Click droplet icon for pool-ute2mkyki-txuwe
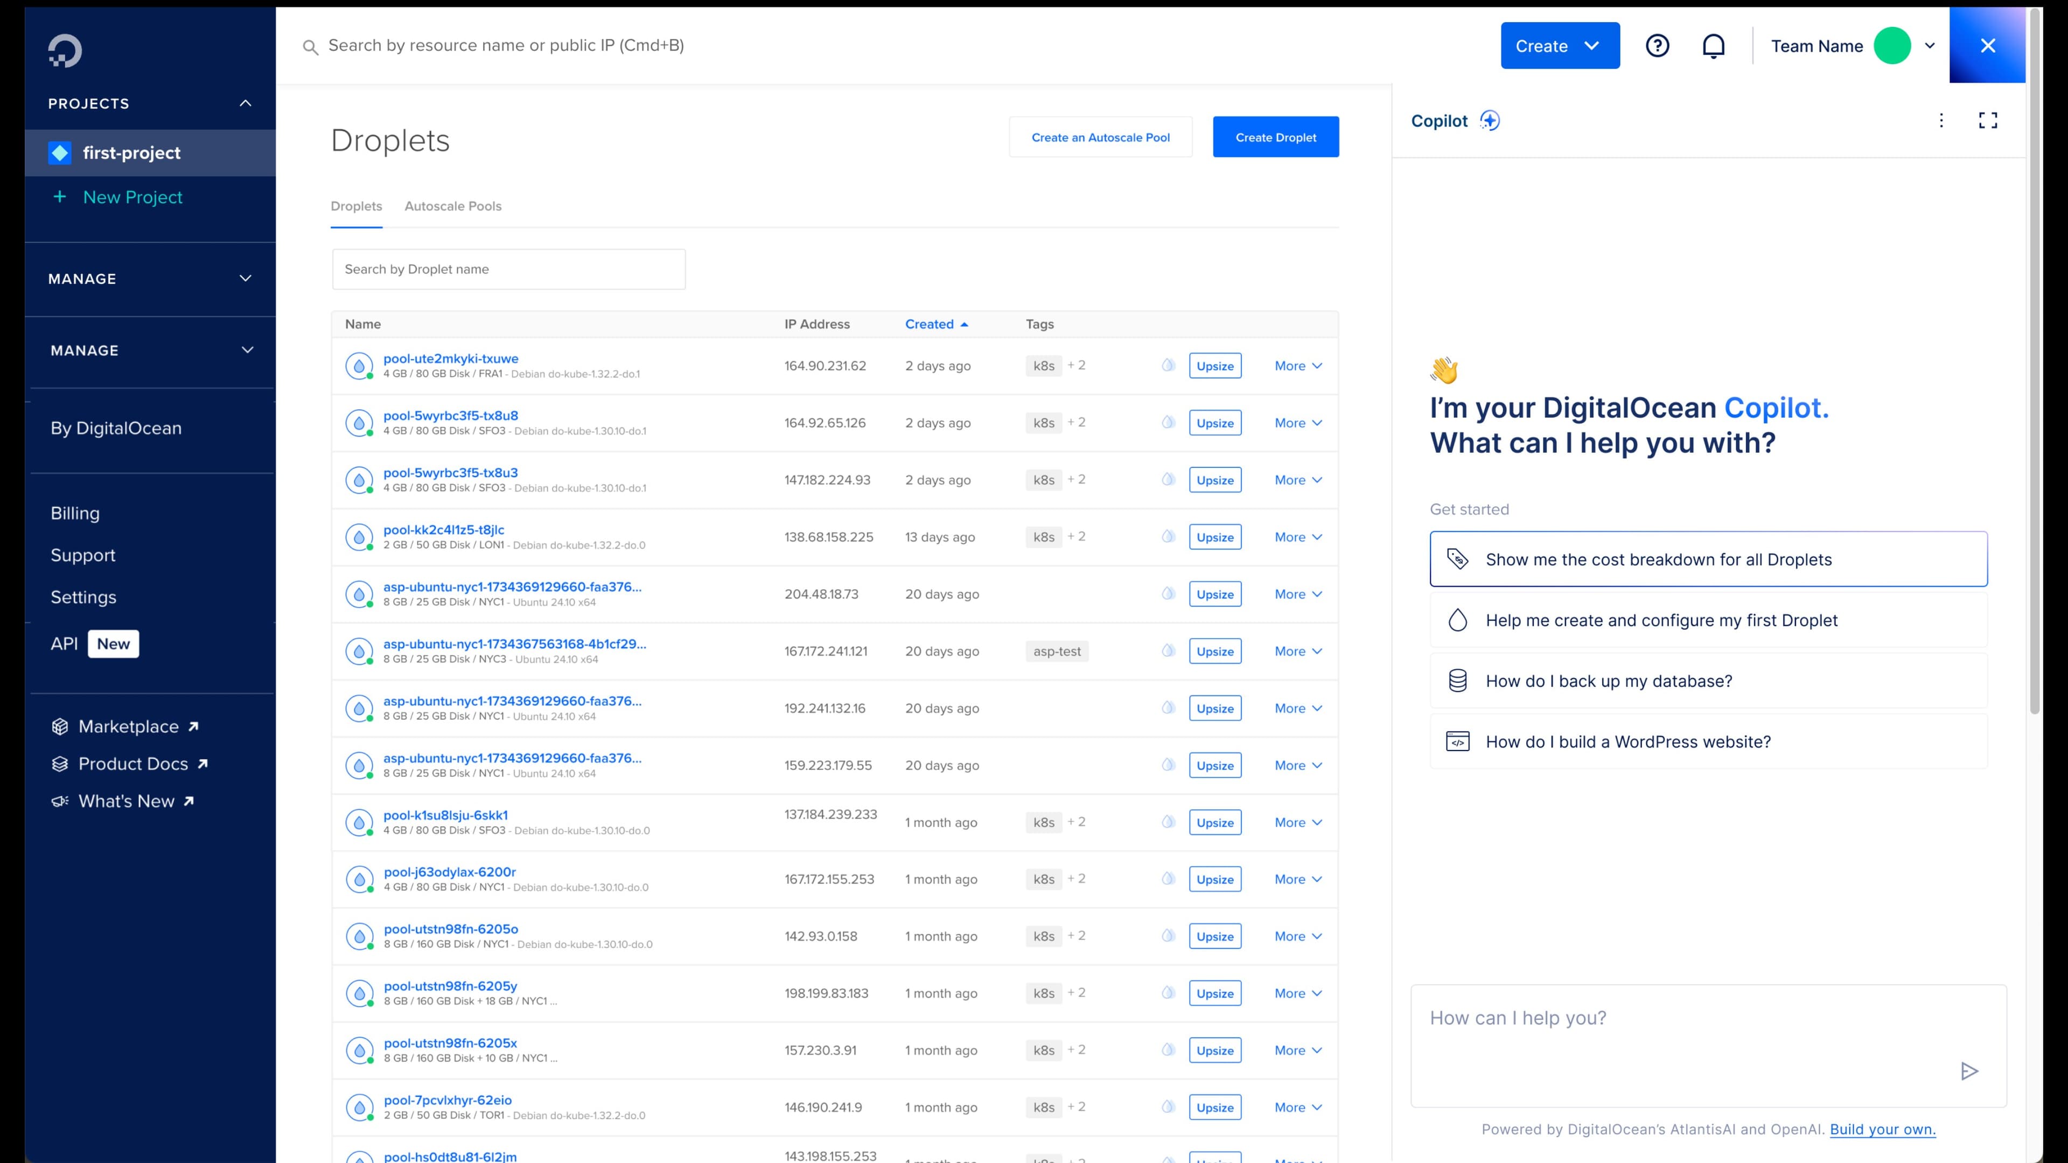Viewport: 2068px width, 1163px height. click(x=359, y=366)
